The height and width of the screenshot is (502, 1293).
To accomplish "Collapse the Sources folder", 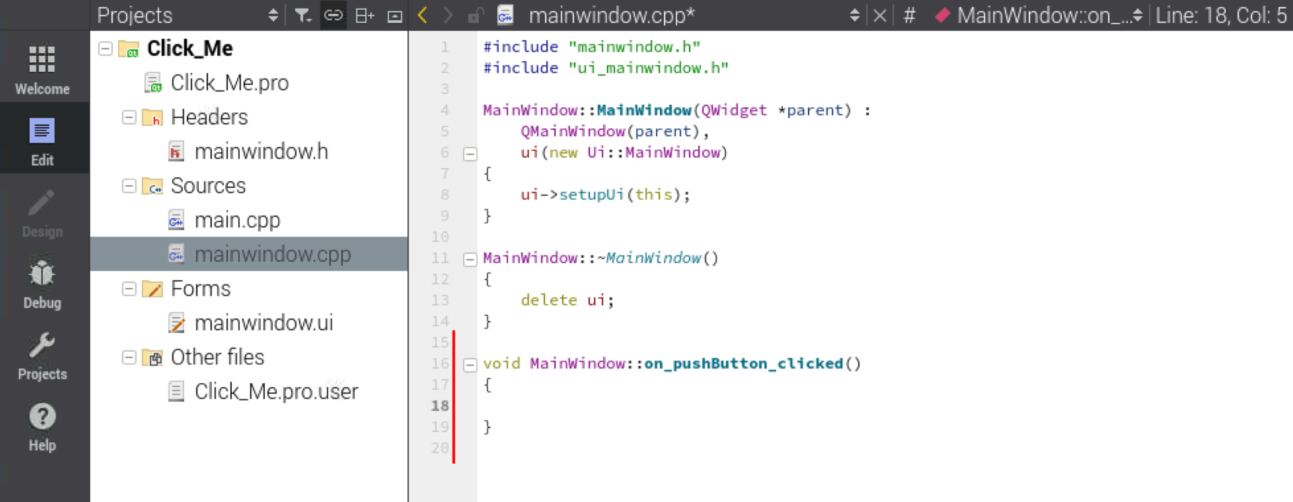I will [129, 186].
